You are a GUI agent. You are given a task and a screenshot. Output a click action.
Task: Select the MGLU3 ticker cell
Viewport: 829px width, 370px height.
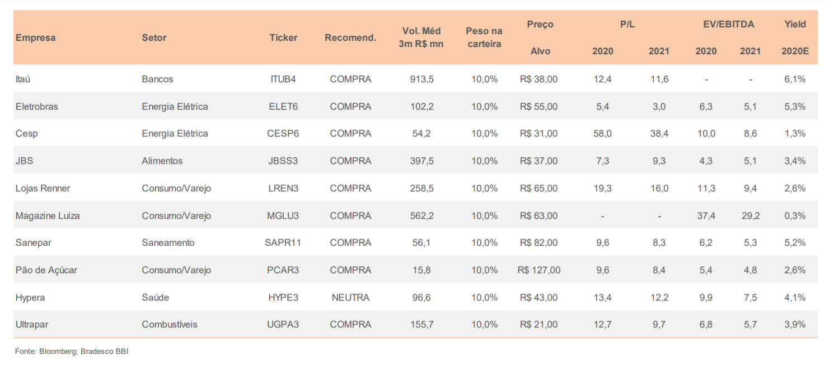283,216
